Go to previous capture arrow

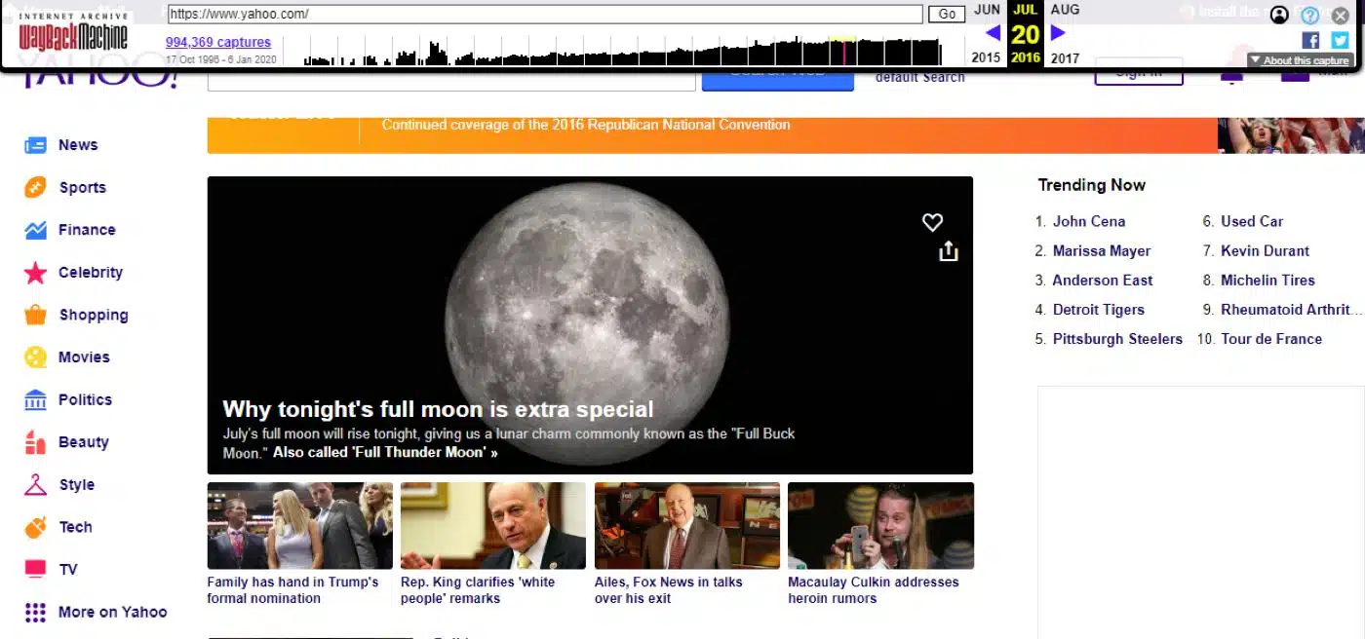[x=993, y=33]
